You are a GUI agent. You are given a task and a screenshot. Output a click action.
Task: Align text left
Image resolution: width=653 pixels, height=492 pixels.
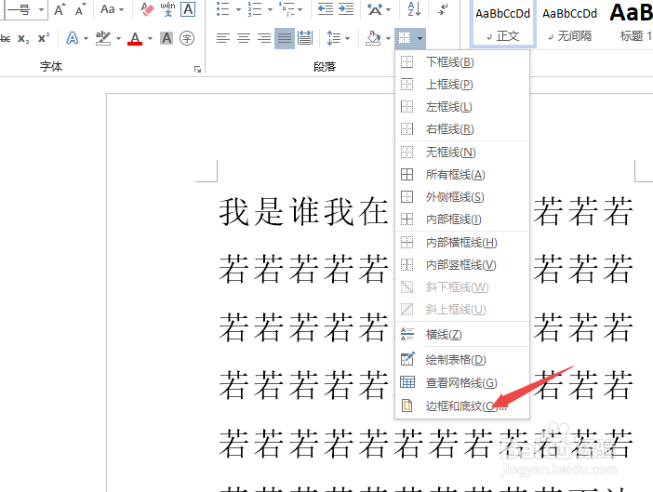click(223, 39)
